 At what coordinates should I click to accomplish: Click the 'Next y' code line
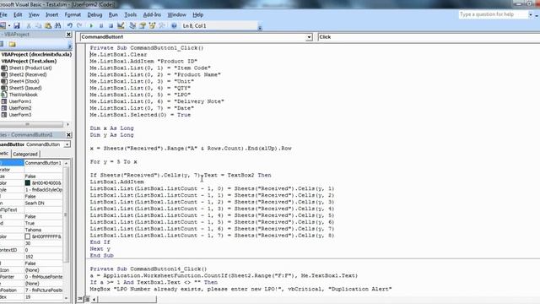point(100,249)
